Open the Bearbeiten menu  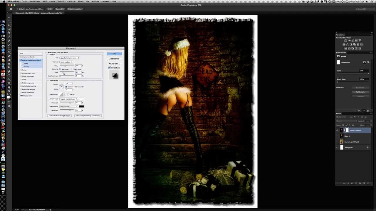click(x=35, y=1)
